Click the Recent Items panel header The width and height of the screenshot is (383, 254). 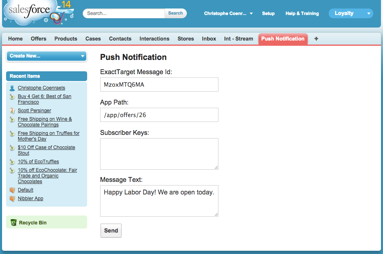click(x=47, y=76)
